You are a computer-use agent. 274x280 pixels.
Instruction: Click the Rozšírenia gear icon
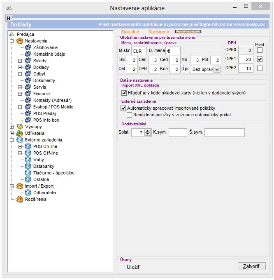tap(19, 199)
